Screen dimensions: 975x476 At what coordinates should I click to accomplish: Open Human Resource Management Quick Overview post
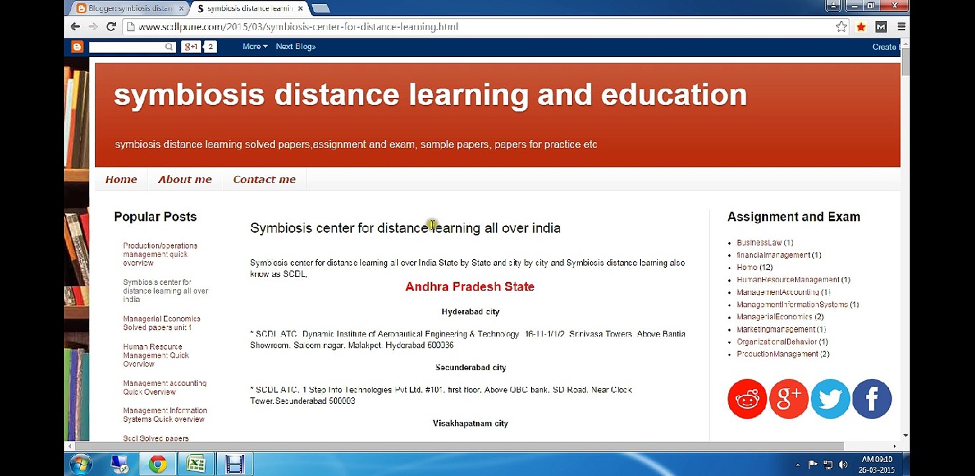[x=156, y=355]
